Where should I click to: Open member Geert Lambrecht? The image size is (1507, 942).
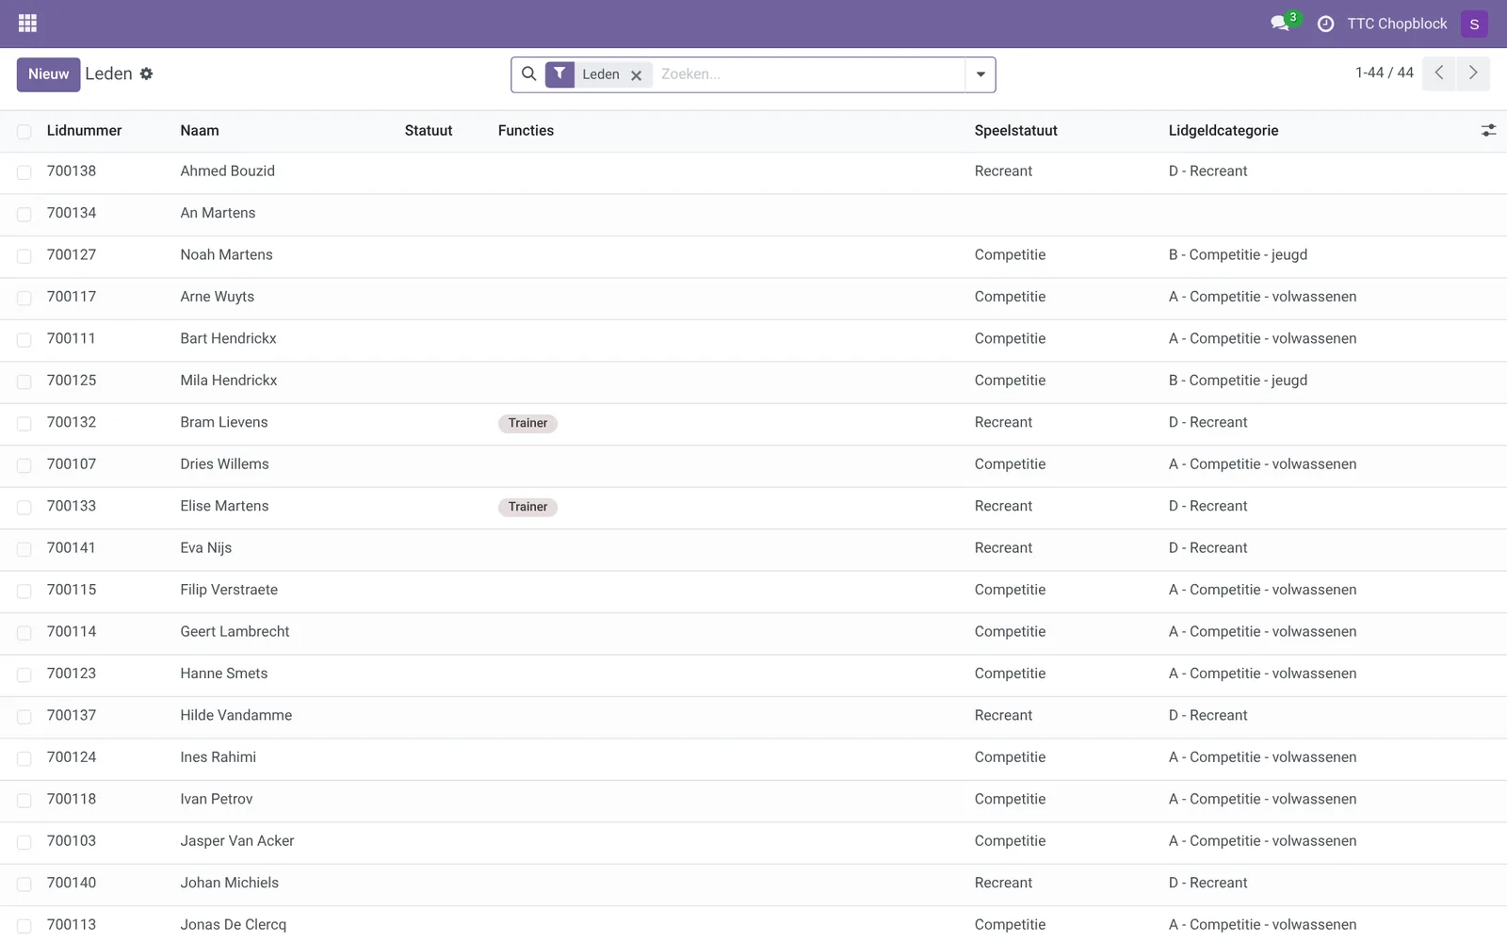point(235,632)
